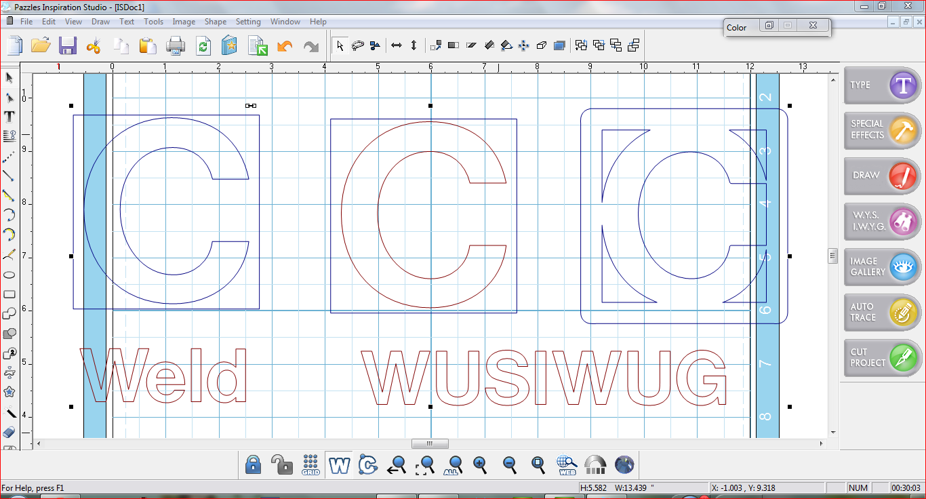Click zoom previous magnifier icon

coord(397,465)
